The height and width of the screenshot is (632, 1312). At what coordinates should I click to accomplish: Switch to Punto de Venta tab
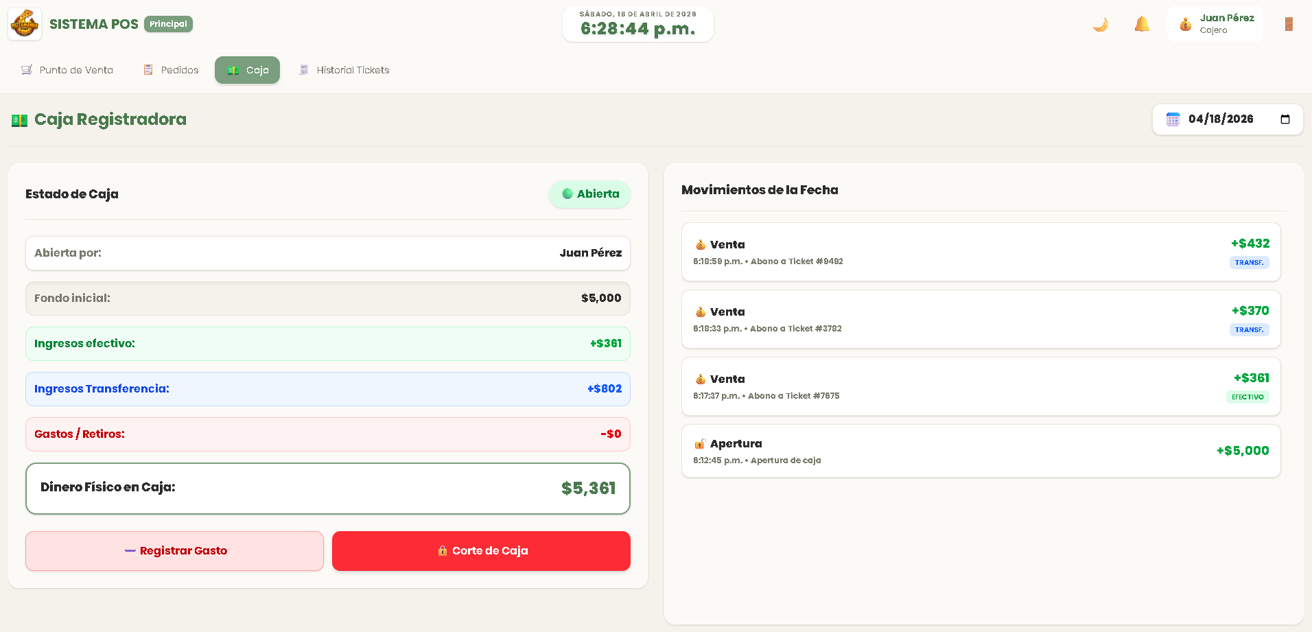(67, 70)
